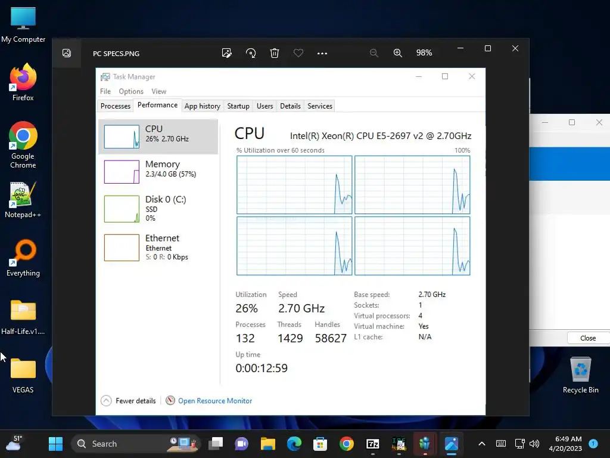
Task: Open the weather widget showing 51°
Action: [x=14, y=444]
